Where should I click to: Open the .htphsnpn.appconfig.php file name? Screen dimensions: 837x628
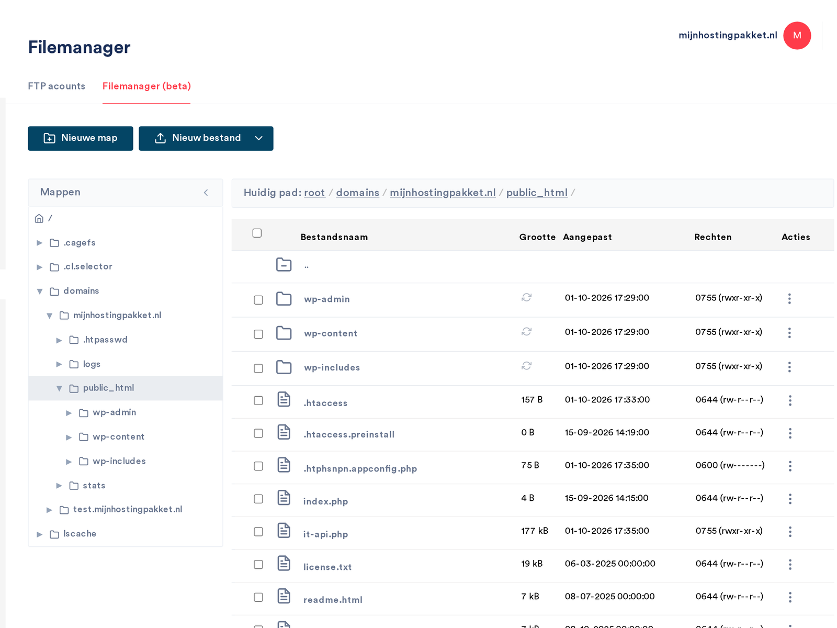(x=360, y=468)
